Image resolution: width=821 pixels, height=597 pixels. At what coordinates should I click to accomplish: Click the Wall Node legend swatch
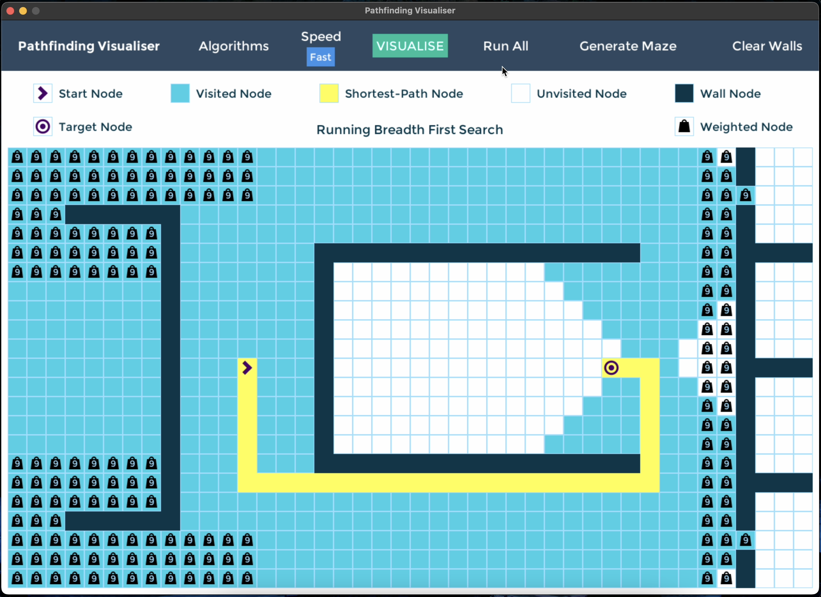(684, 93)
